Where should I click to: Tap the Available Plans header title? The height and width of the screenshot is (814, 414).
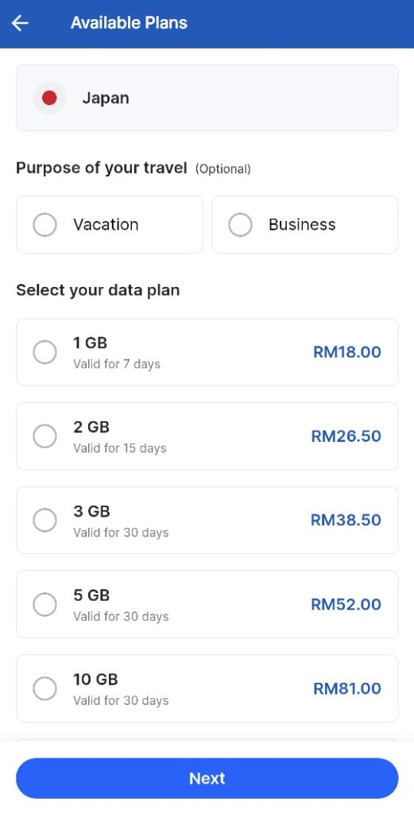click(x=129, y=23)
